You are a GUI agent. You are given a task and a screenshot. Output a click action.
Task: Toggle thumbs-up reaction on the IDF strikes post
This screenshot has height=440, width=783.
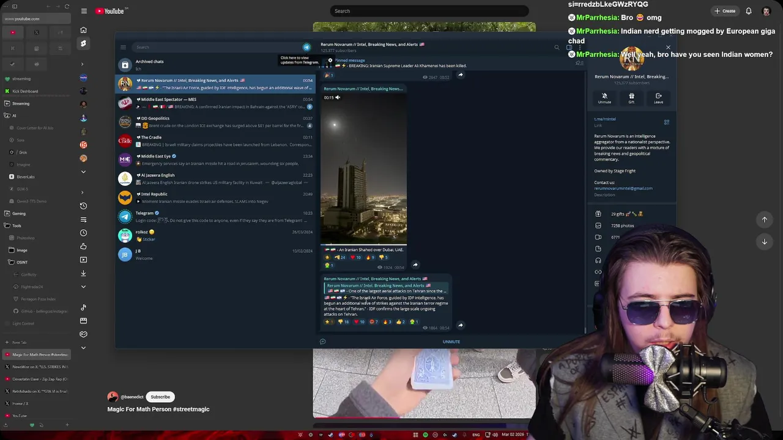pyautogui.click(x=401, y=321)
